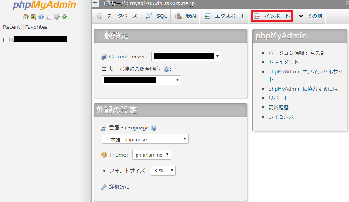Click the 外観の設定 panel heading

click(116, 110)
